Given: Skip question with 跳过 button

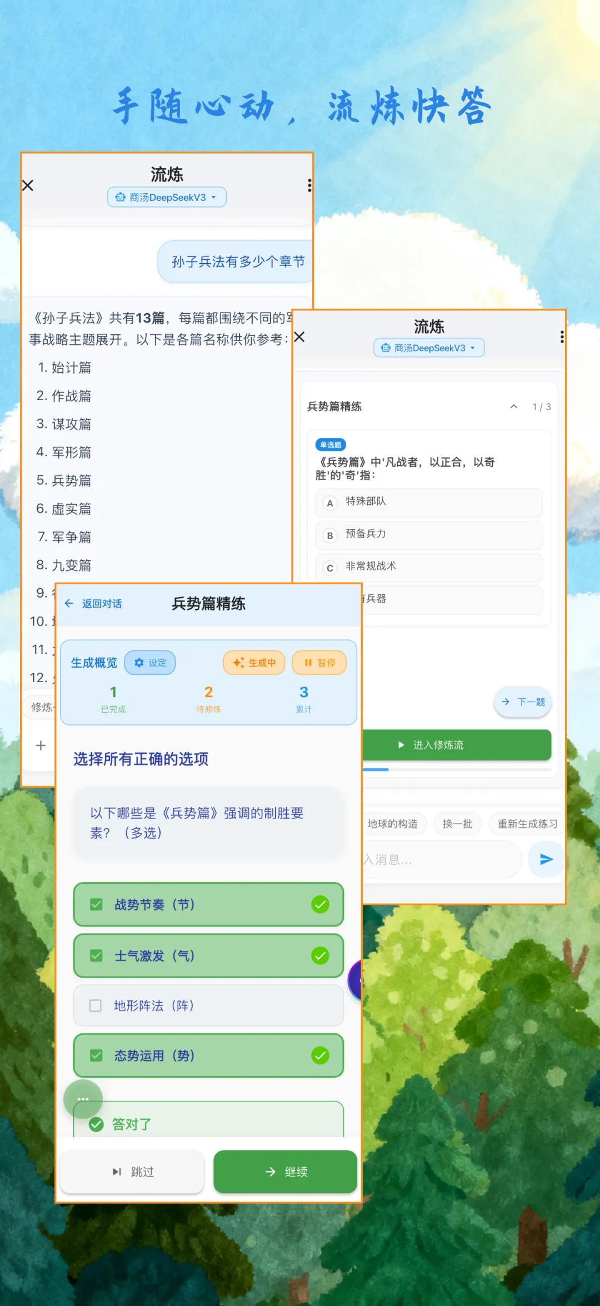Looking at the screenshot, I should (132, 1172).
